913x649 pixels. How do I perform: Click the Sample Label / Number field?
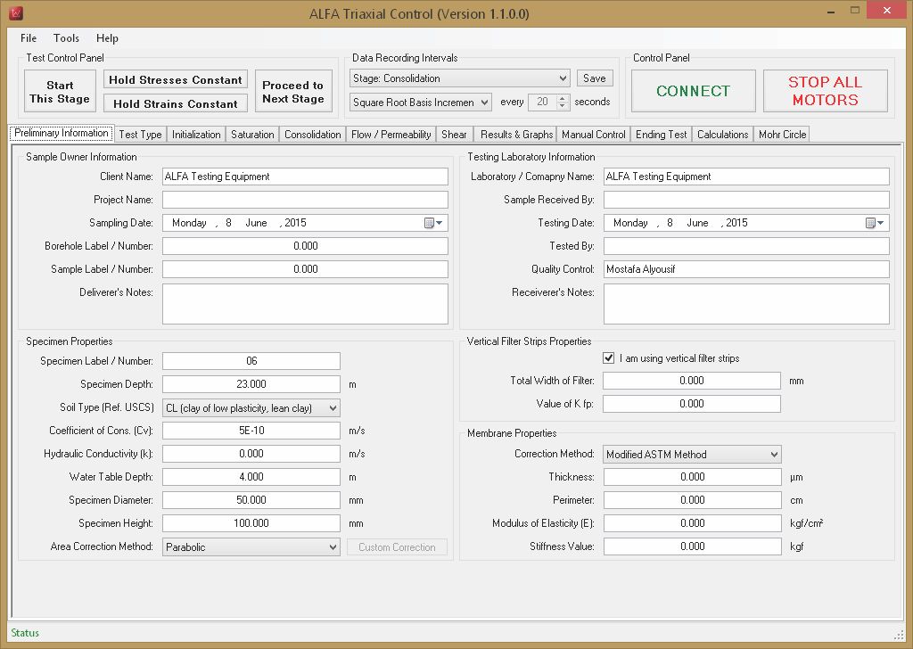point(305,269)
